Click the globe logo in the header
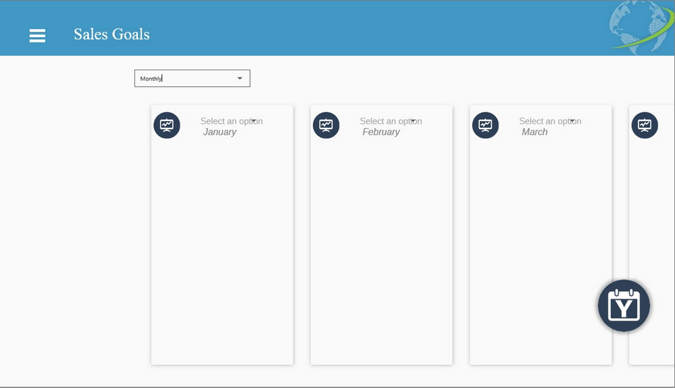This screenshot has width=675, height=388. coord(641,28)
